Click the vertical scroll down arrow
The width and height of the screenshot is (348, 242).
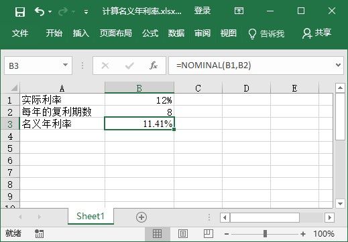[x=340, y=203]
